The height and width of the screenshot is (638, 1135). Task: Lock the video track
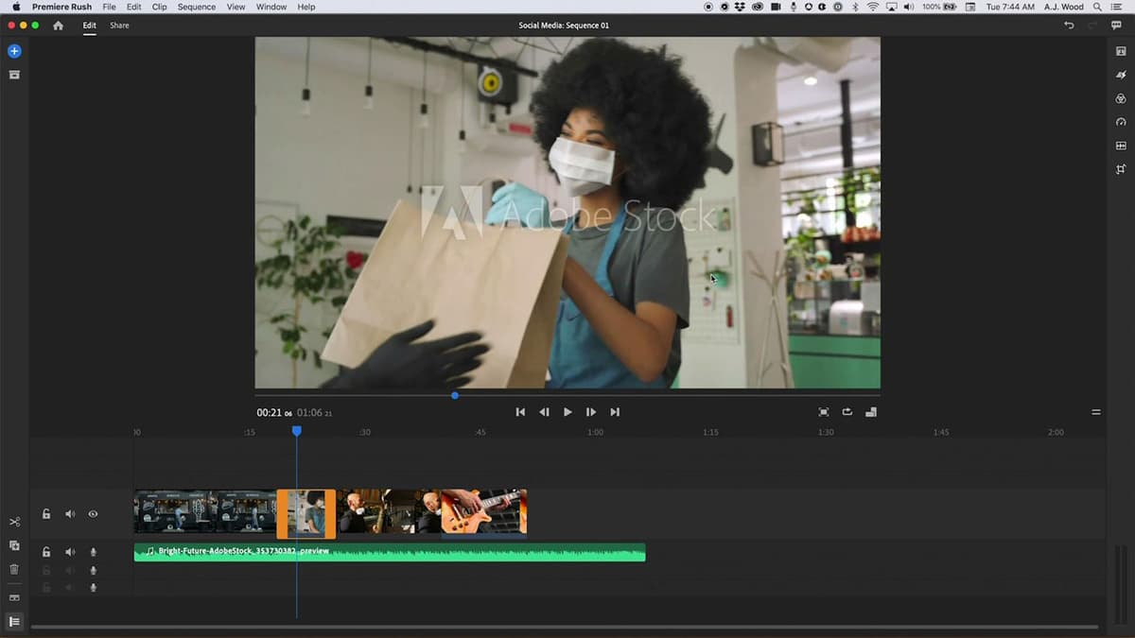pos(45,513)
